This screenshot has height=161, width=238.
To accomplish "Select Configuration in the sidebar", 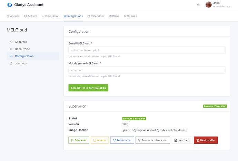I will (x=33, y=56).
